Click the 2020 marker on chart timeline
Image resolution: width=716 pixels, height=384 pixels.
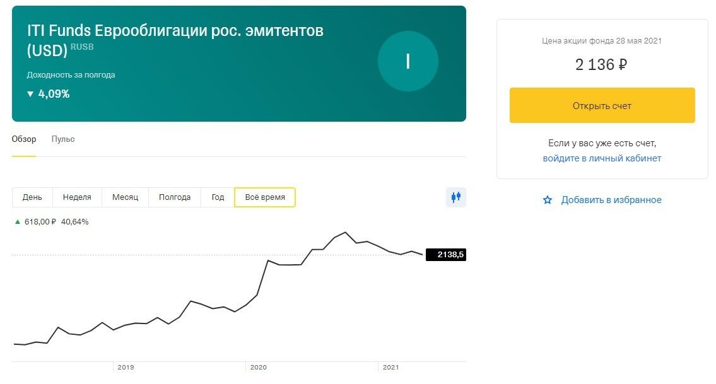click(x=258, y=367)
